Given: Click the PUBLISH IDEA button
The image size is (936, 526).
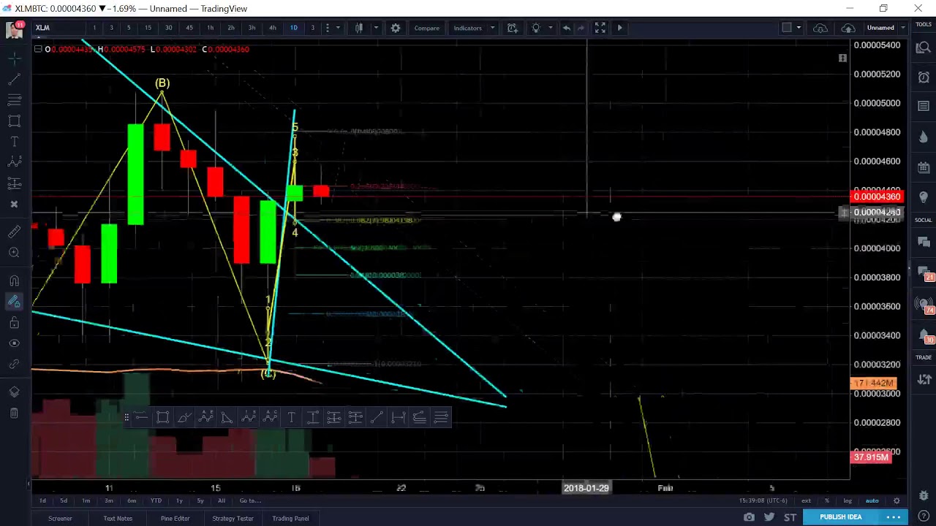Looking at the screenshot, I should pos(840,517).
